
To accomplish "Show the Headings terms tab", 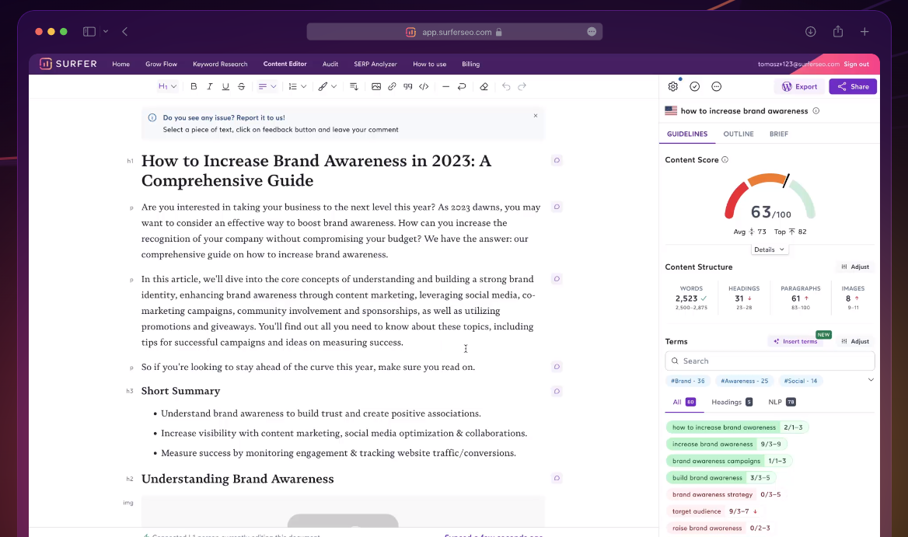I will point(732,403).
